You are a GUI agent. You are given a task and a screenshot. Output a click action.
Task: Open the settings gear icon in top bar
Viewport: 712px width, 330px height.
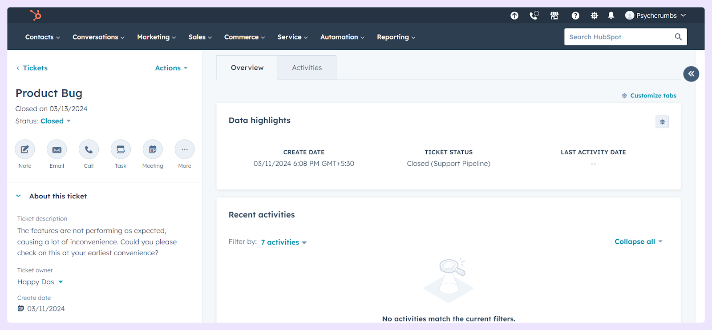point(594,16)
